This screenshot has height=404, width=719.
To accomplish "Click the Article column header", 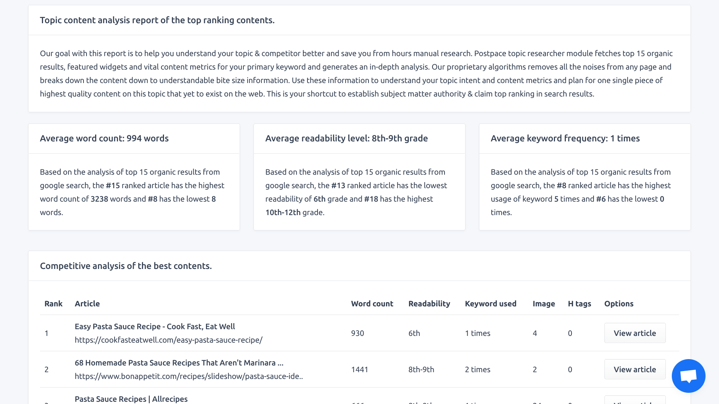I will (x=87, y=304).
